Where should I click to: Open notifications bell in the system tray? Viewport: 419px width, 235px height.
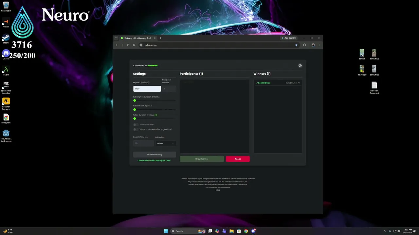pos(414,231)
